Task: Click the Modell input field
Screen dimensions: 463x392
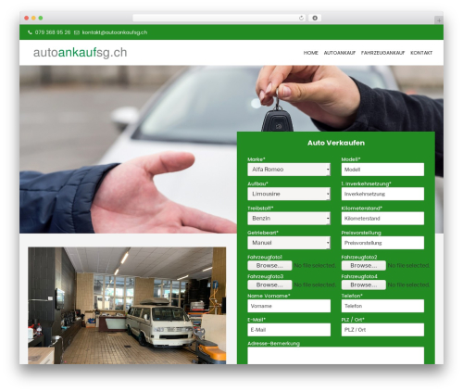Action: coord(382,170)
